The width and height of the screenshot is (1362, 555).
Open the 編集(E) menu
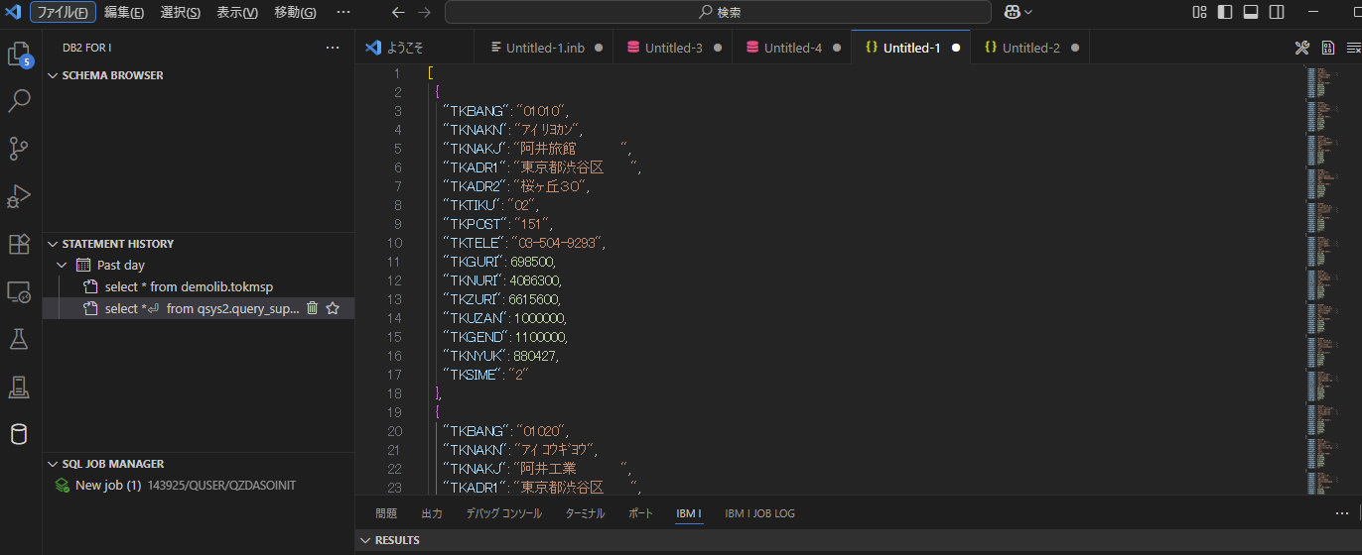coord(124,12)
